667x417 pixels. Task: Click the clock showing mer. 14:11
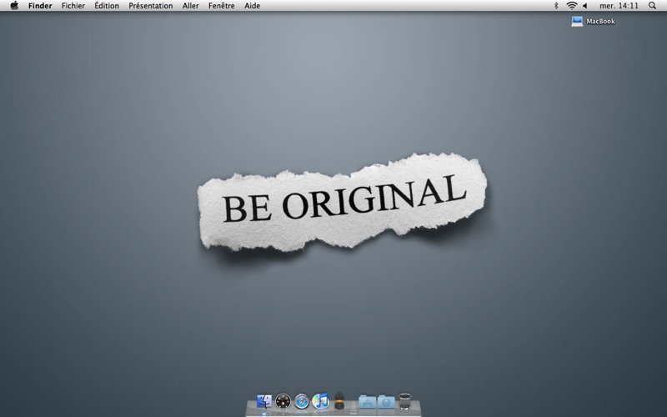pos(619,6)
